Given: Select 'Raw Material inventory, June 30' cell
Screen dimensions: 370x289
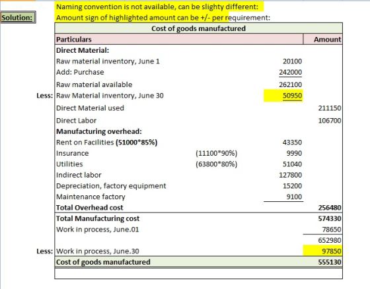Looking at the screenshot, I should pyautogui.click(x=110, y=96).
